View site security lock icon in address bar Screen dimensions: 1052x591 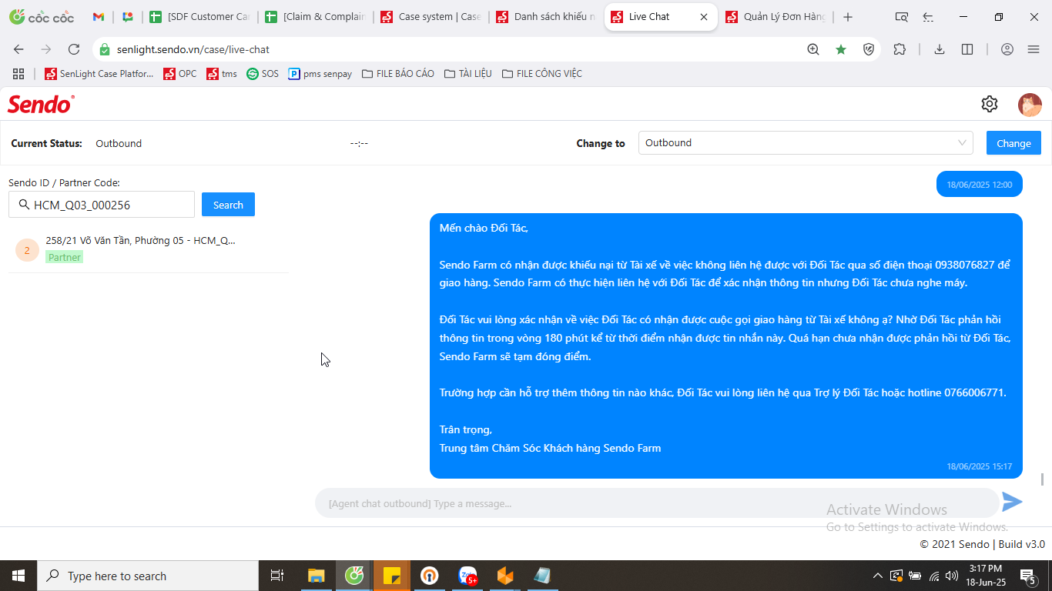click(105, 49)
